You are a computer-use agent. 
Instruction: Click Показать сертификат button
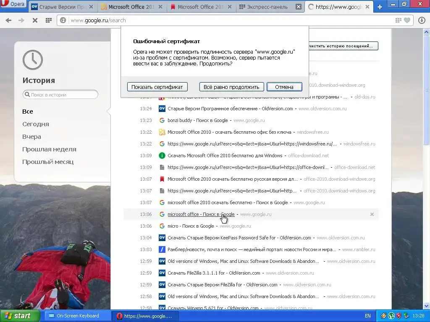point(157,87)
